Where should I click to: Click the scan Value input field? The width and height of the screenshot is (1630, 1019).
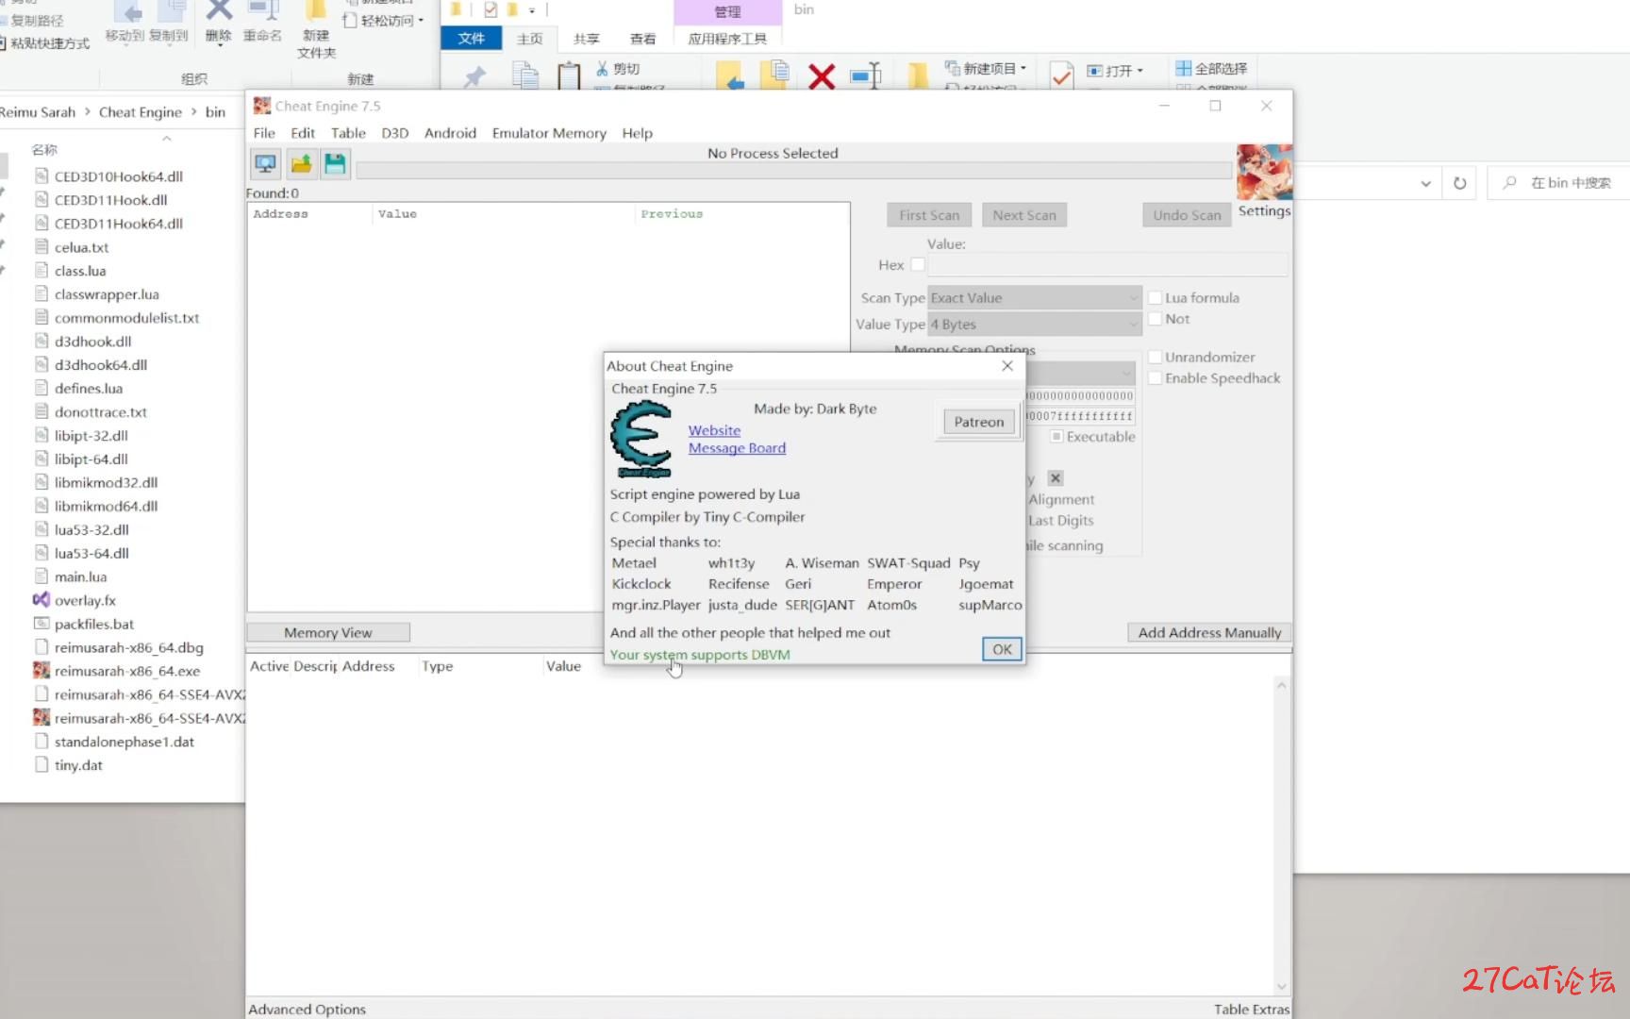click(x=1107, y=265)
